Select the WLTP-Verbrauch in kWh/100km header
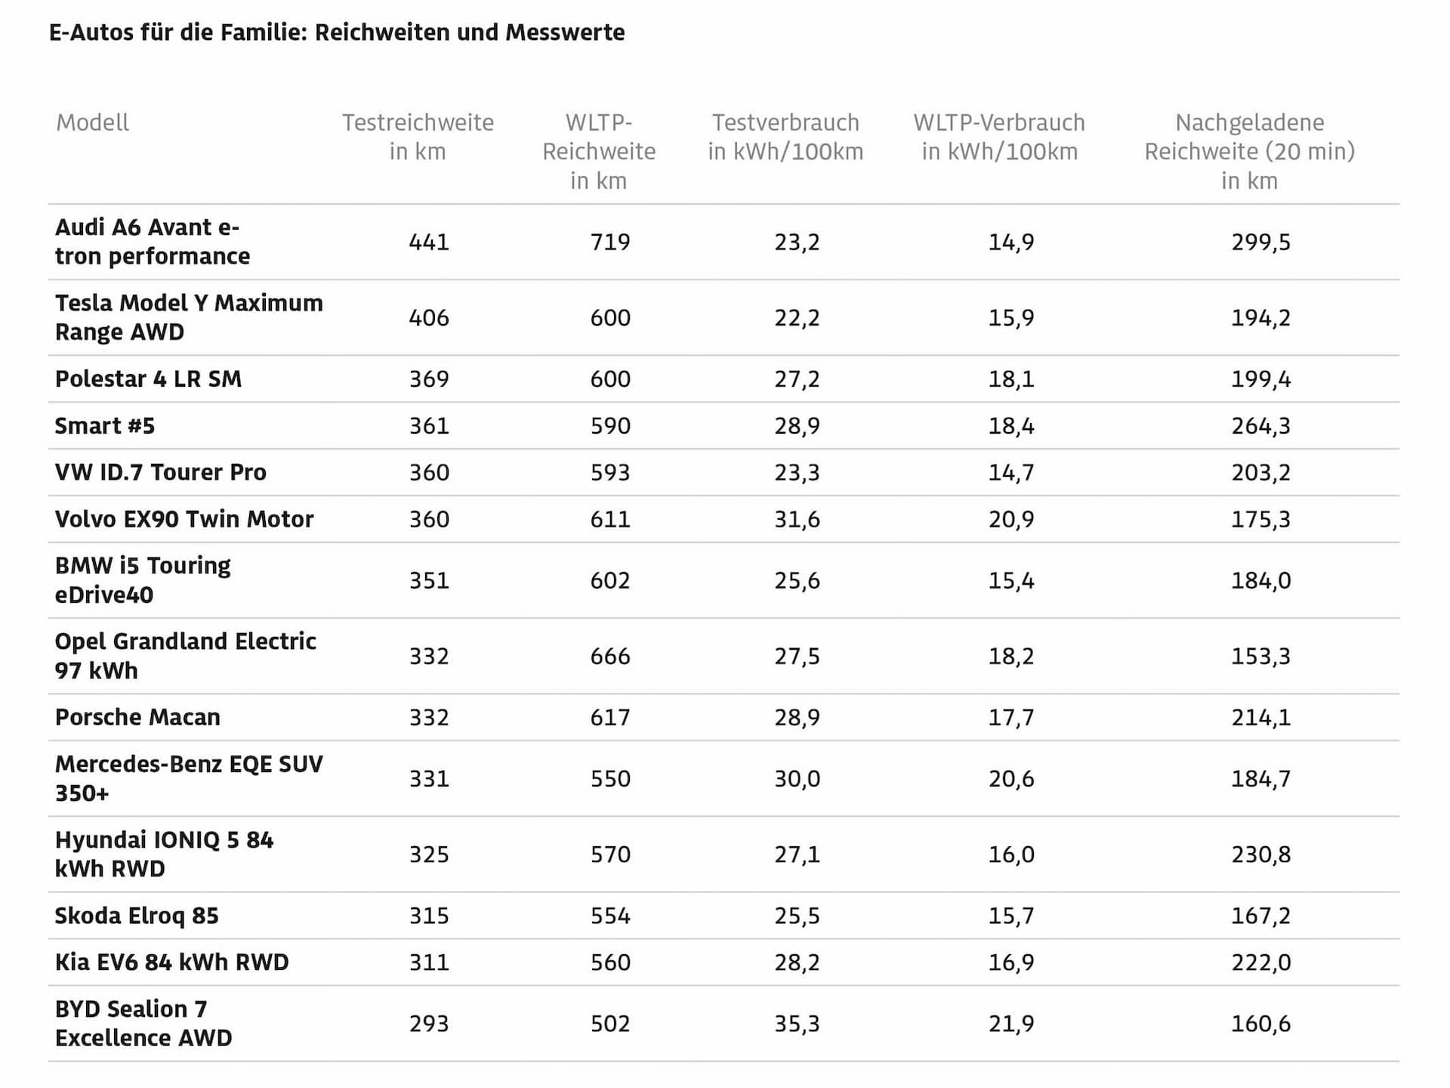The image size is (1450, 1088). (999, 137)
